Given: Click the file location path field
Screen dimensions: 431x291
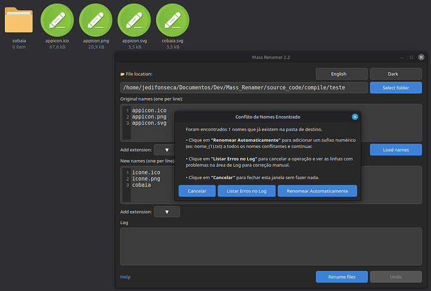Looking at the screenshot, I should click(244, 87).
